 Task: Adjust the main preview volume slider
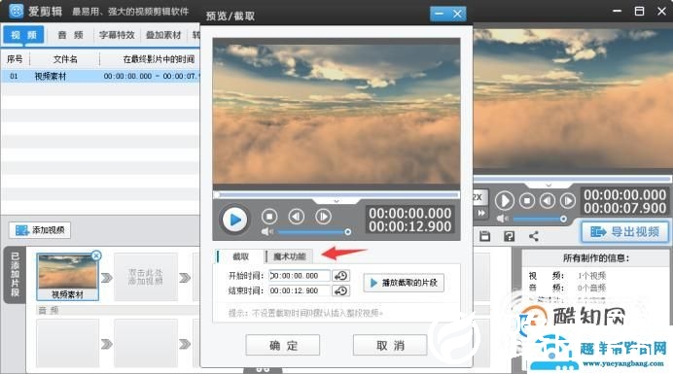point(540,219)
